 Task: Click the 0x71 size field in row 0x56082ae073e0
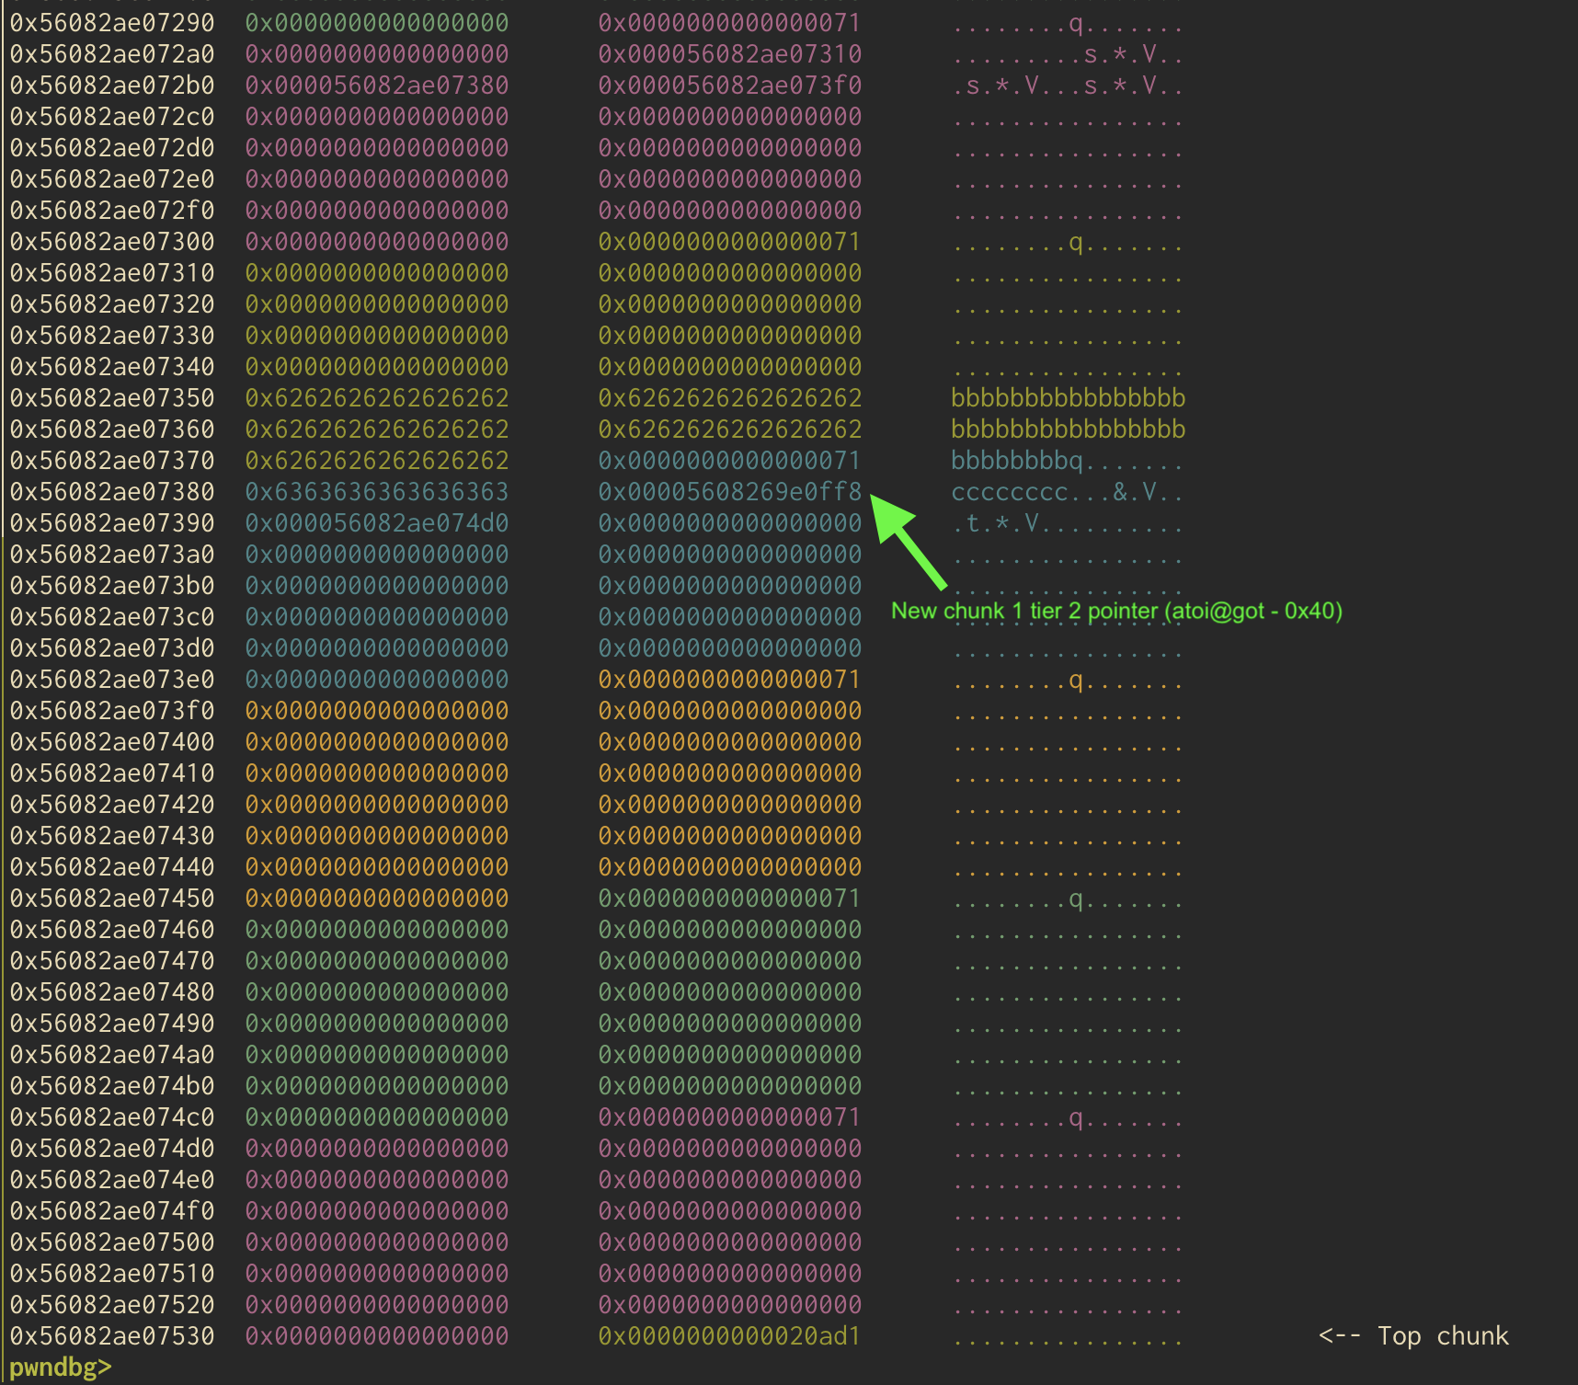click(x=729, y=680)
